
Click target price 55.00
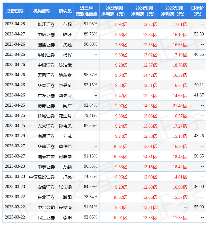click(x=199, y=207)
